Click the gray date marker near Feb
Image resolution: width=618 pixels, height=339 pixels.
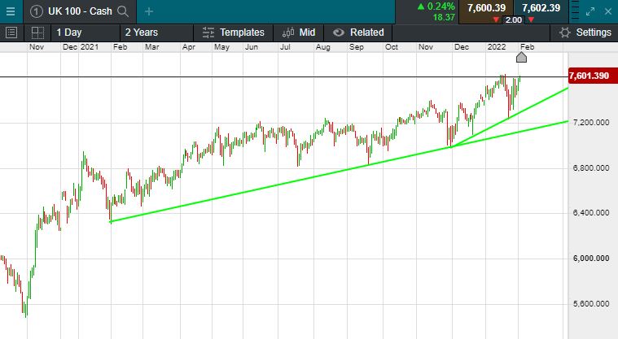pyautogui.click(x=521, y=58)
